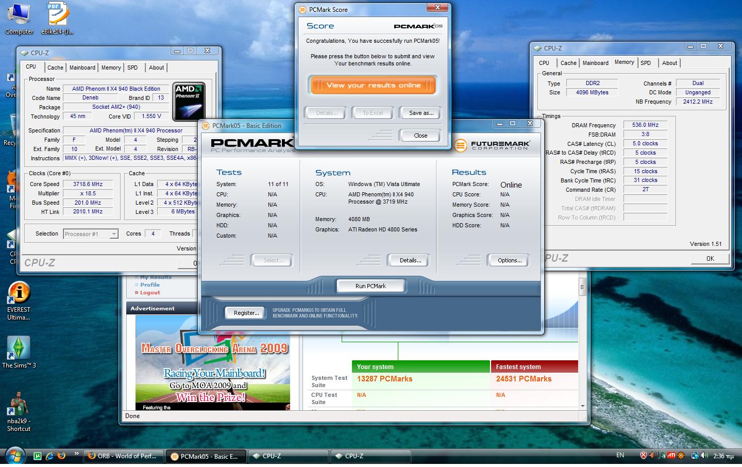Click the disabled Details... button in Score dialog
This screenshot has width=742, height=467.
click(x=327, y=113)
